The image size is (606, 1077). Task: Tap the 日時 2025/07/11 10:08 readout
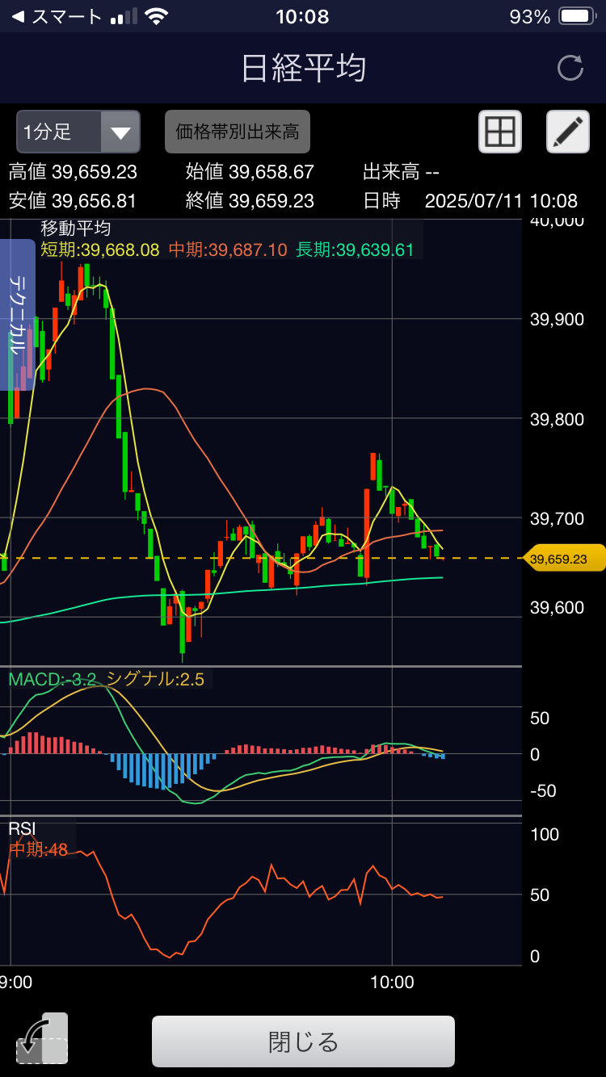[x=470, y=200]
